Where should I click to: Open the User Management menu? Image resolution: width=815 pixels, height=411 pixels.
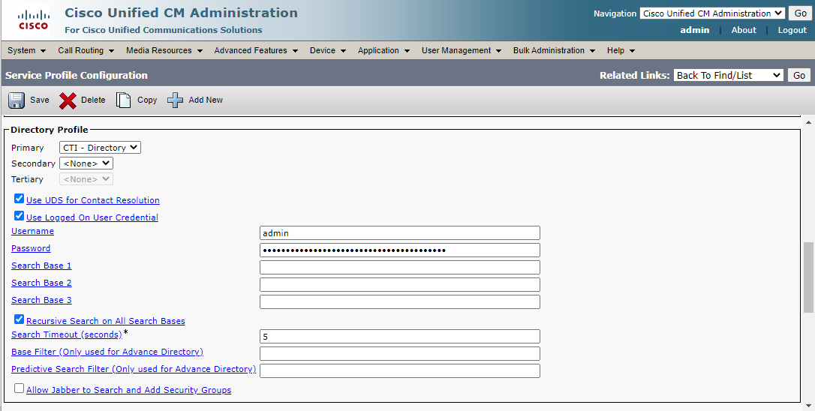click(x=462, y=50)
